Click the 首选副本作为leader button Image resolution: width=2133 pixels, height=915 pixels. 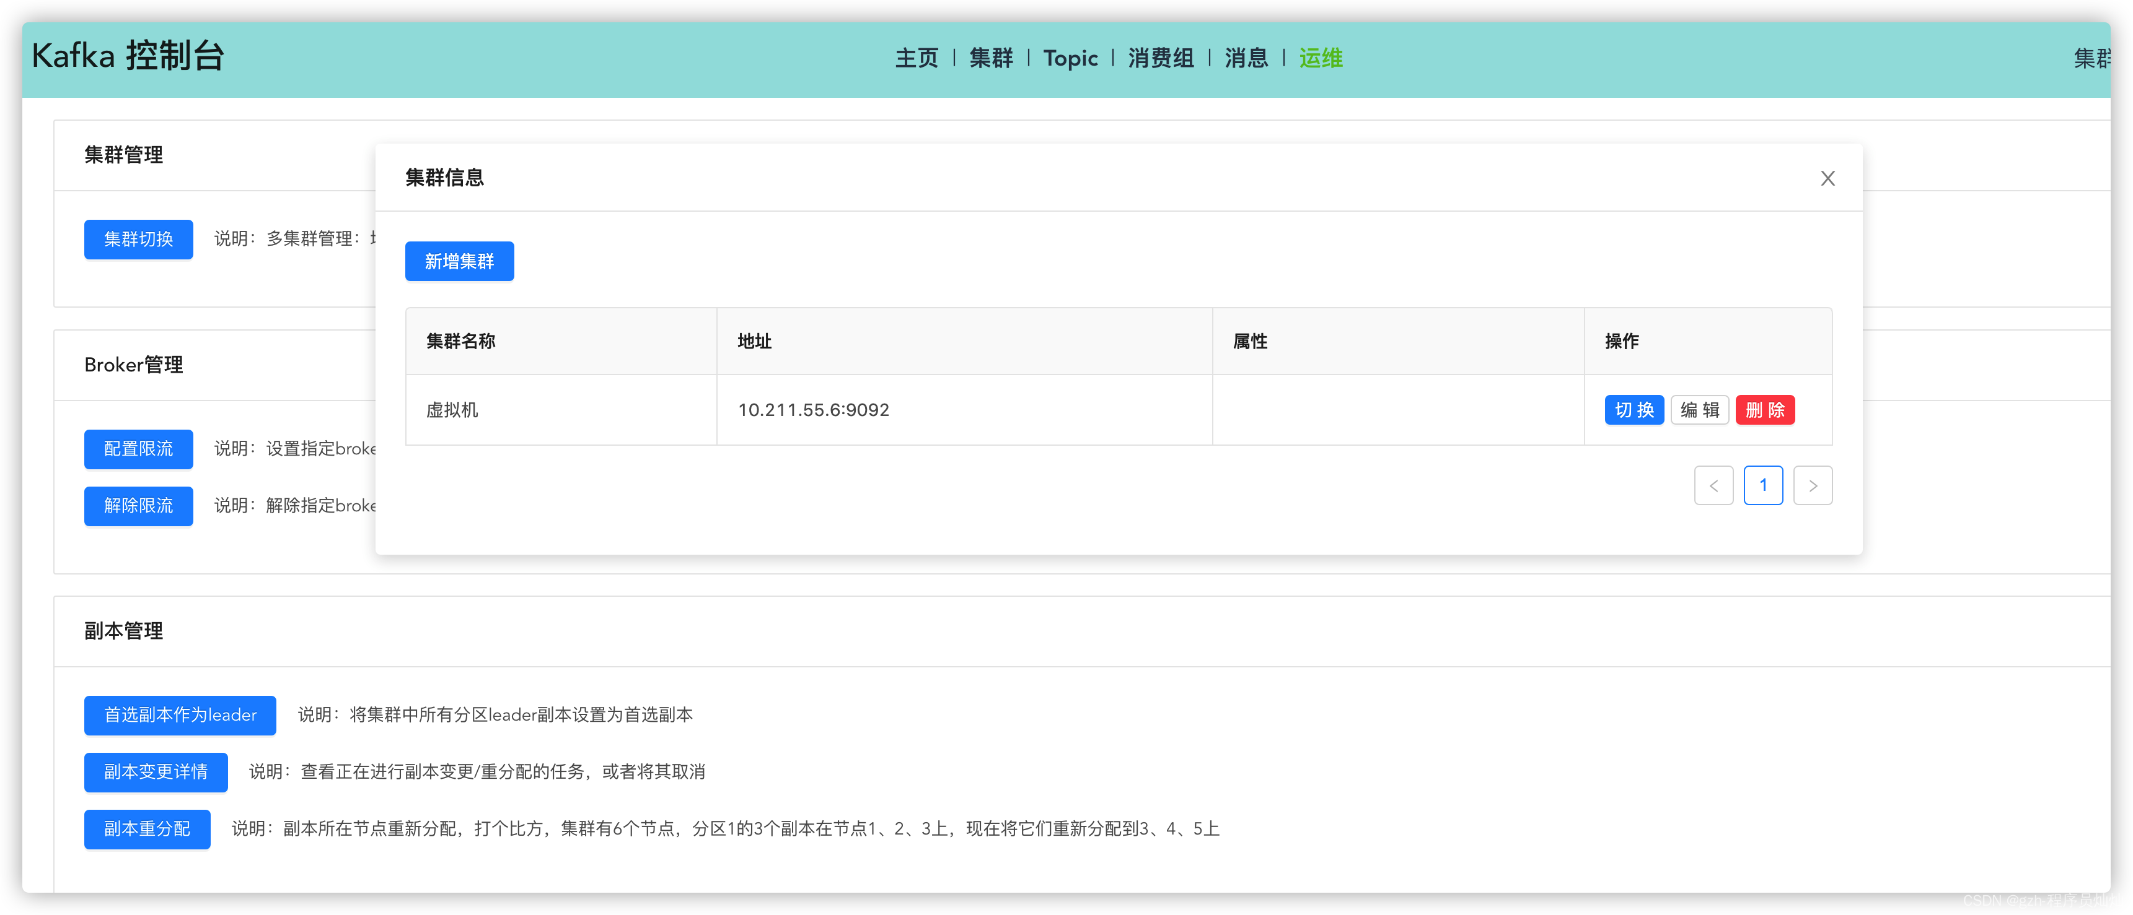pyautogui.click(x=180, y=715)
